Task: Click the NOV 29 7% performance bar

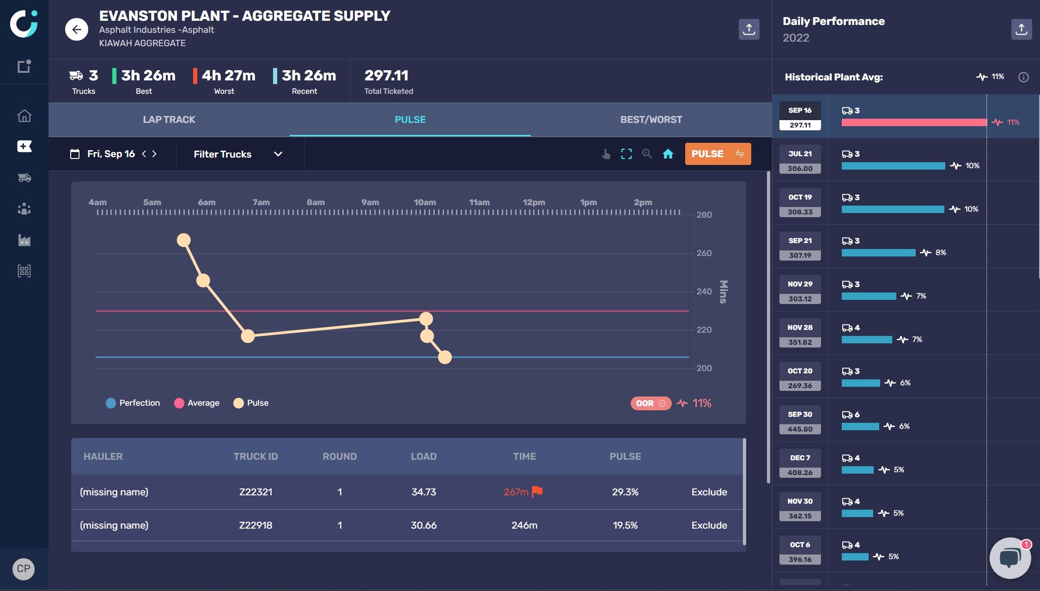Action: coord(869,296)
